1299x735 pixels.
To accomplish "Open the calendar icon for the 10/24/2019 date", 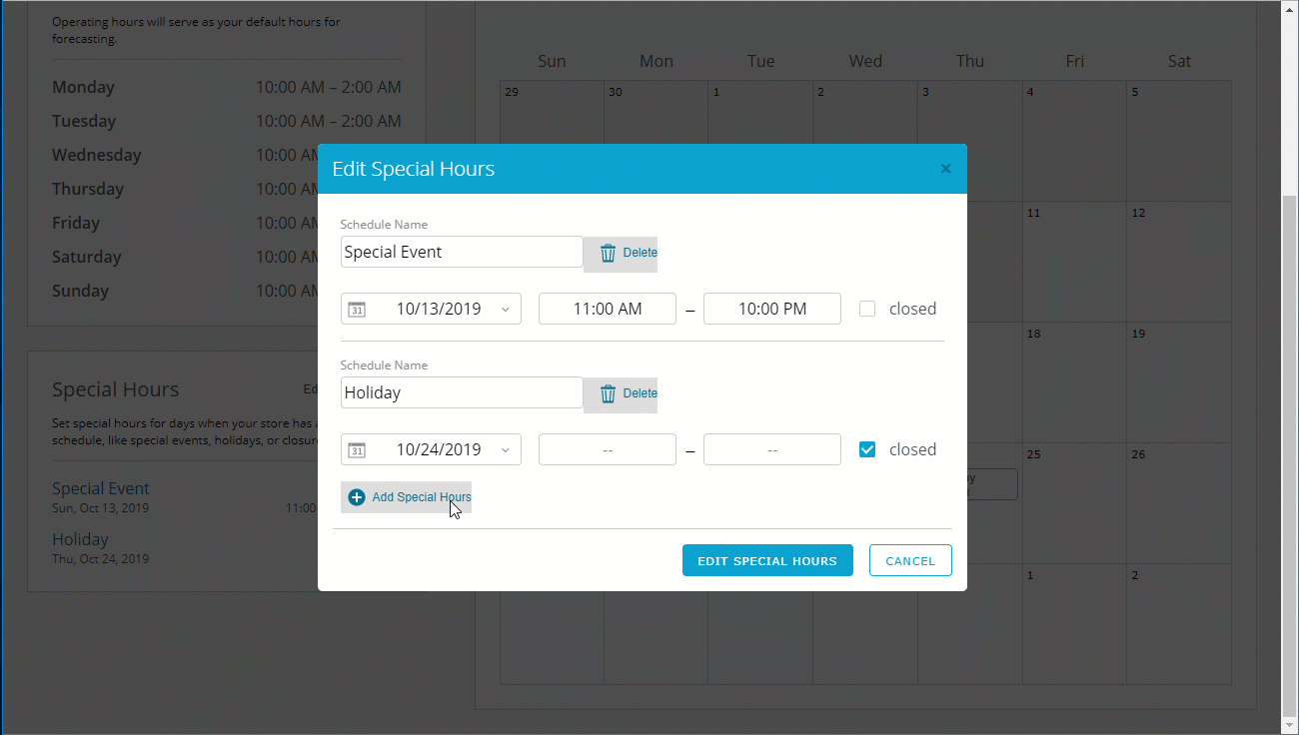I will [359, 449].
